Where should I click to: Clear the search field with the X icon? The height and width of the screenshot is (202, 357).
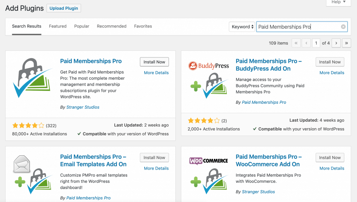coord(343,27)
